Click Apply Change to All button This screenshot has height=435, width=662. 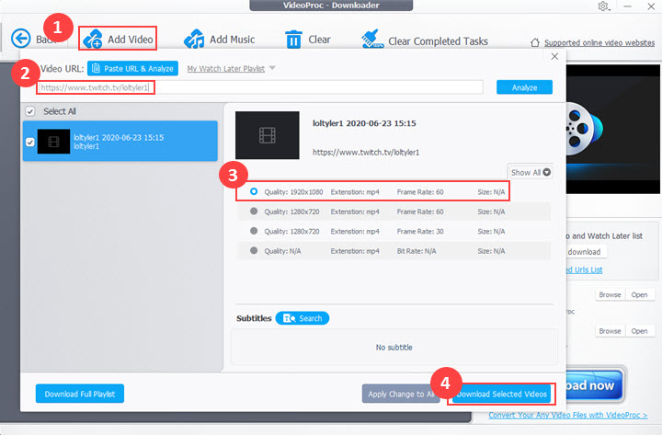pos(400,394)
